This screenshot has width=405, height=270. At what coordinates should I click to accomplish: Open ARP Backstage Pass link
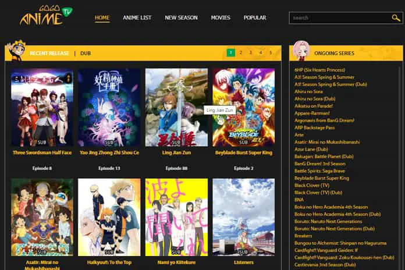click(x=315, y=127)
